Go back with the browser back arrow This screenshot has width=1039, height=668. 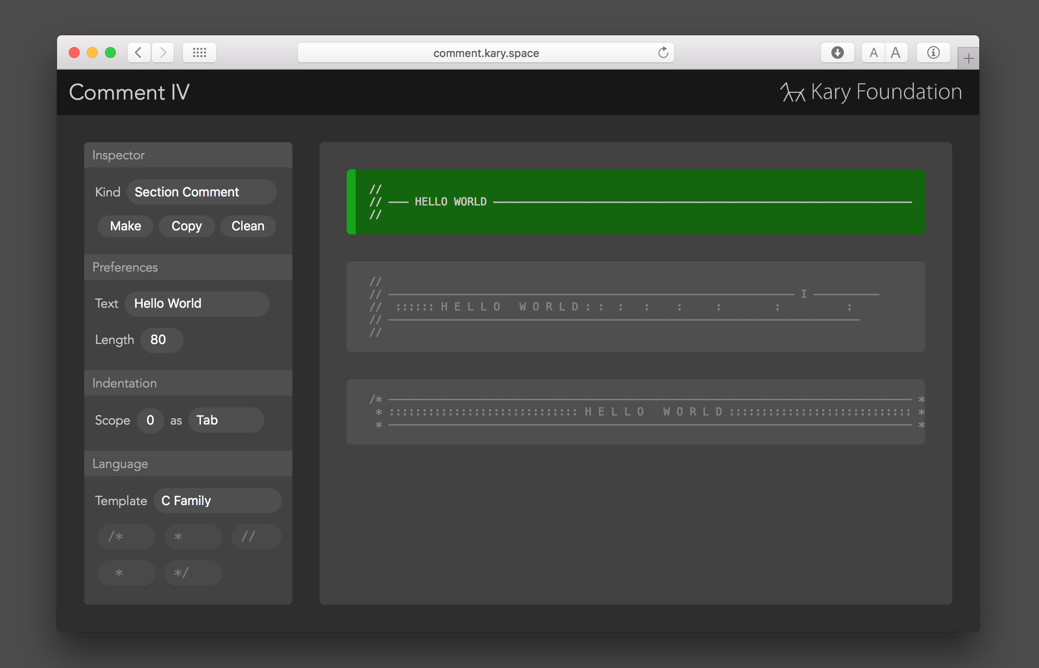pos(139,53)
